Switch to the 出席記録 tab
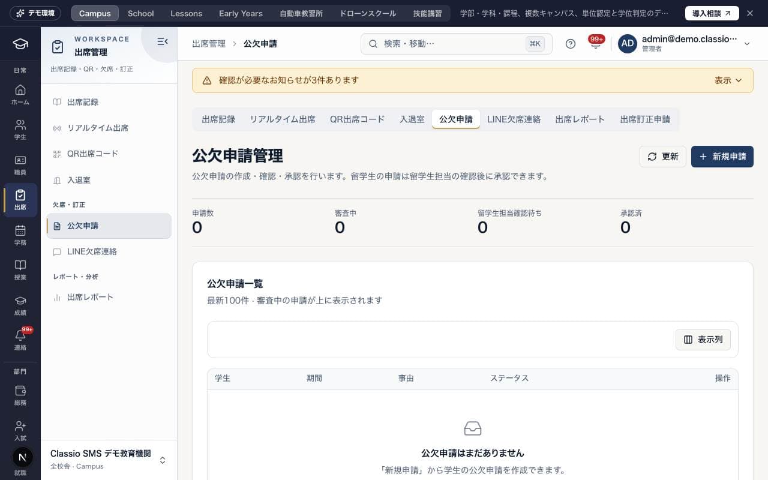Viewport: 768px width, 480px height. click(x=218, y=119)
